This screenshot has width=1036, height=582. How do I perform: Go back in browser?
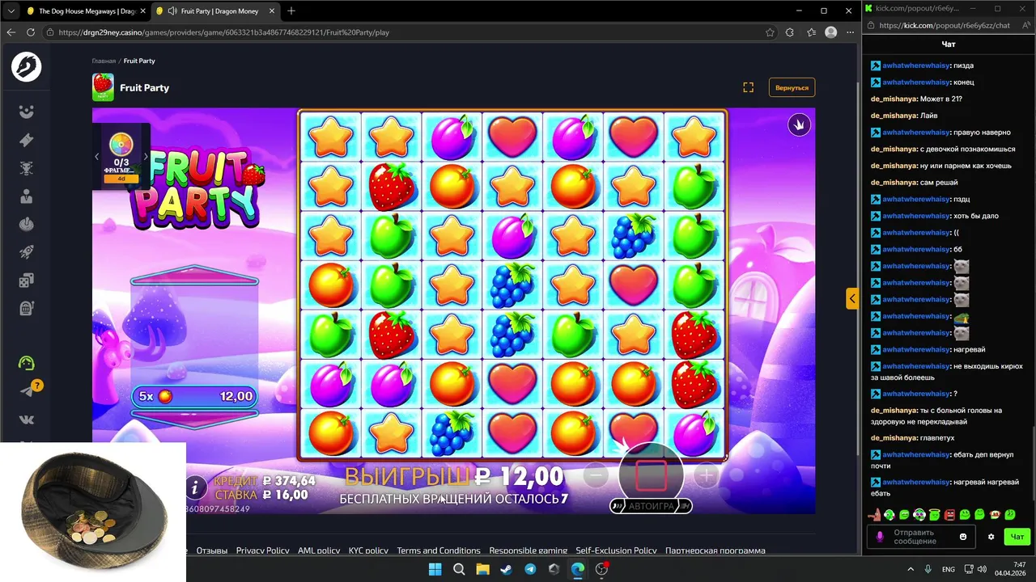click(11, 32)
